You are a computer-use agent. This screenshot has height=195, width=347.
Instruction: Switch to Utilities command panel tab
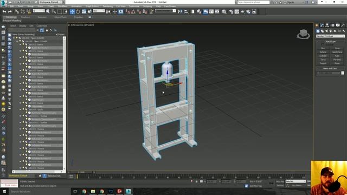(x=343, y=25)
